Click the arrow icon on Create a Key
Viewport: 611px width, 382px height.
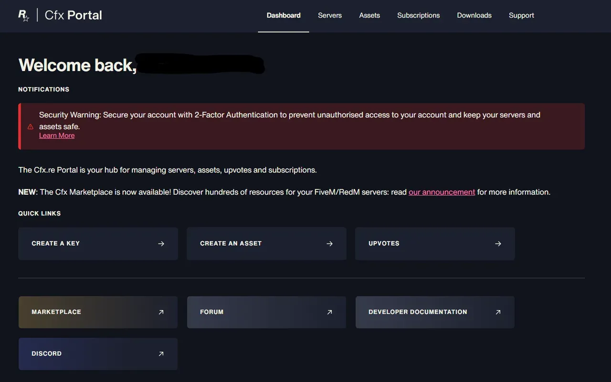(x=161, y=244)
